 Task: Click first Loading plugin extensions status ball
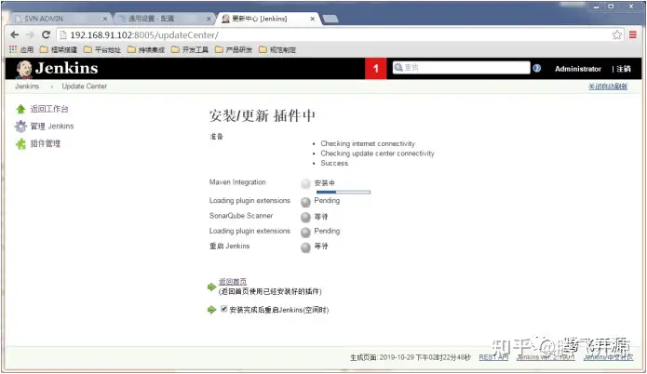(305, 202)
